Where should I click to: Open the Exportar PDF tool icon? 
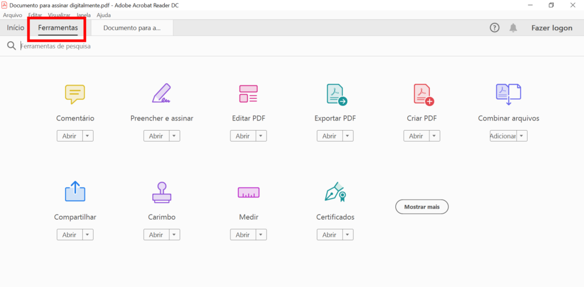click(x=336, y=94)
